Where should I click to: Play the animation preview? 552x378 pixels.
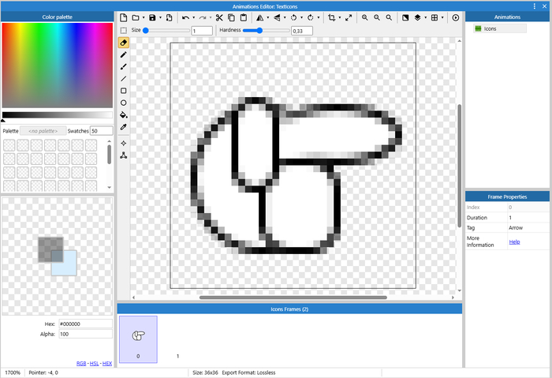(x=455, y=17)
